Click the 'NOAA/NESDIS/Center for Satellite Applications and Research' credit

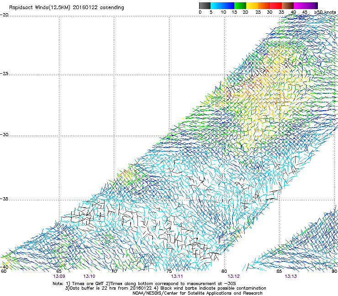pos(197,293)
